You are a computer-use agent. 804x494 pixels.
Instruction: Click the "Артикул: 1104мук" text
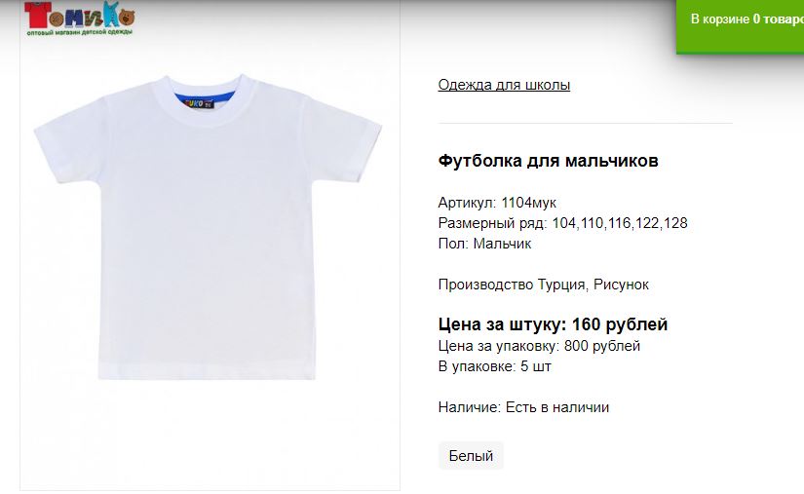click(497, 203)
